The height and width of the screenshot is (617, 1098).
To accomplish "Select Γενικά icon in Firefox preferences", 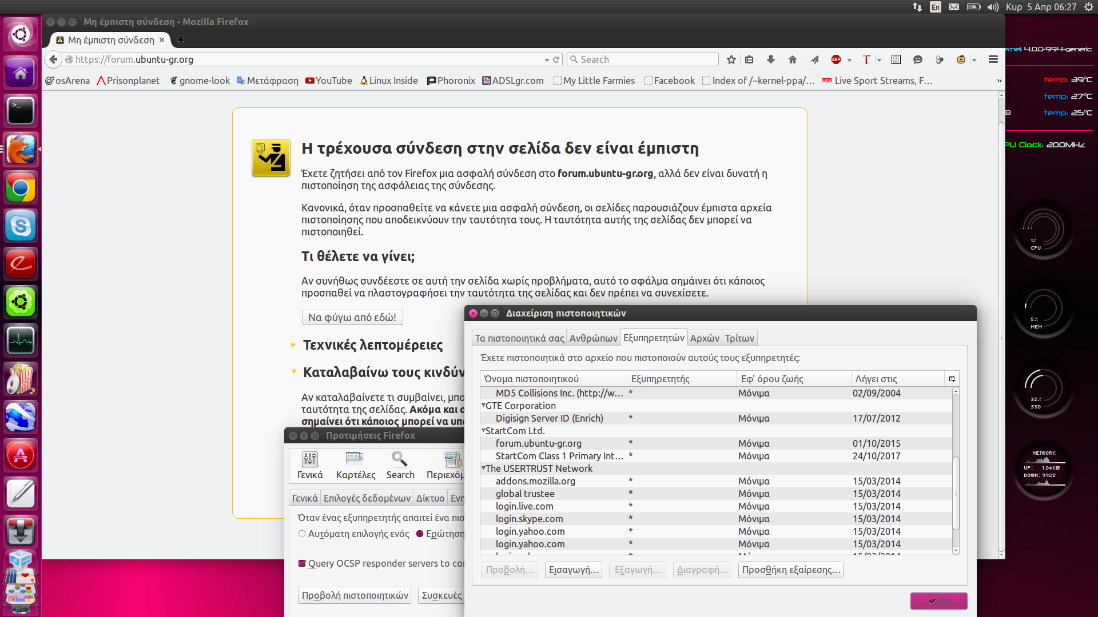I will pos(310,465).
